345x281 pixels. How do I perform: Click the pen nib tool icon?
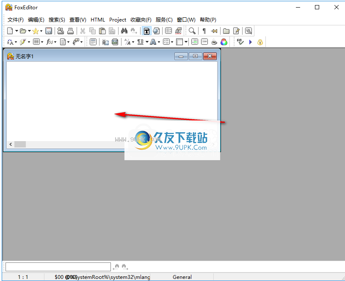tap(23, 42)
